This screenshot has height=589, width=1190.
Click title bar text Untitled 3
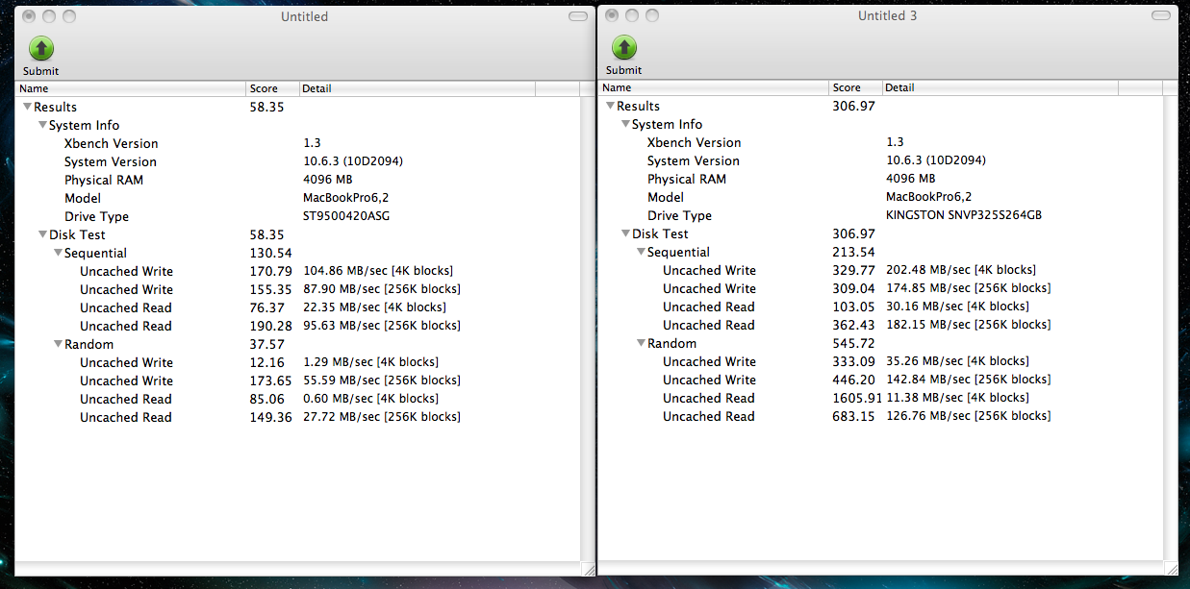click(x=887, y=16)
